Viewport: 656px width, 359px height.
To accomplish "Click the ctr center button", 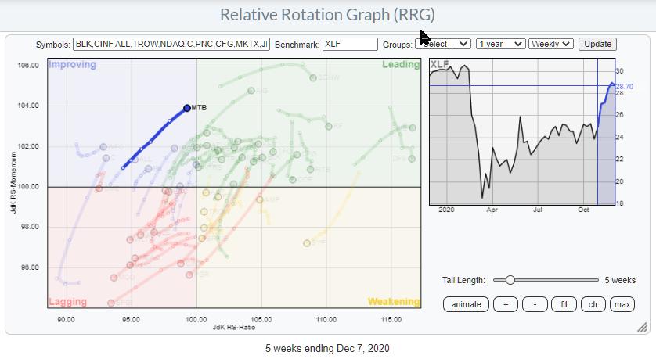I will [x=593, y=304].
